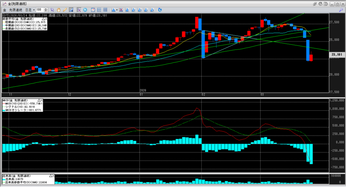Select the arrow pointer tool
Viewport: 346px width, 187px height.
(52, 10)
